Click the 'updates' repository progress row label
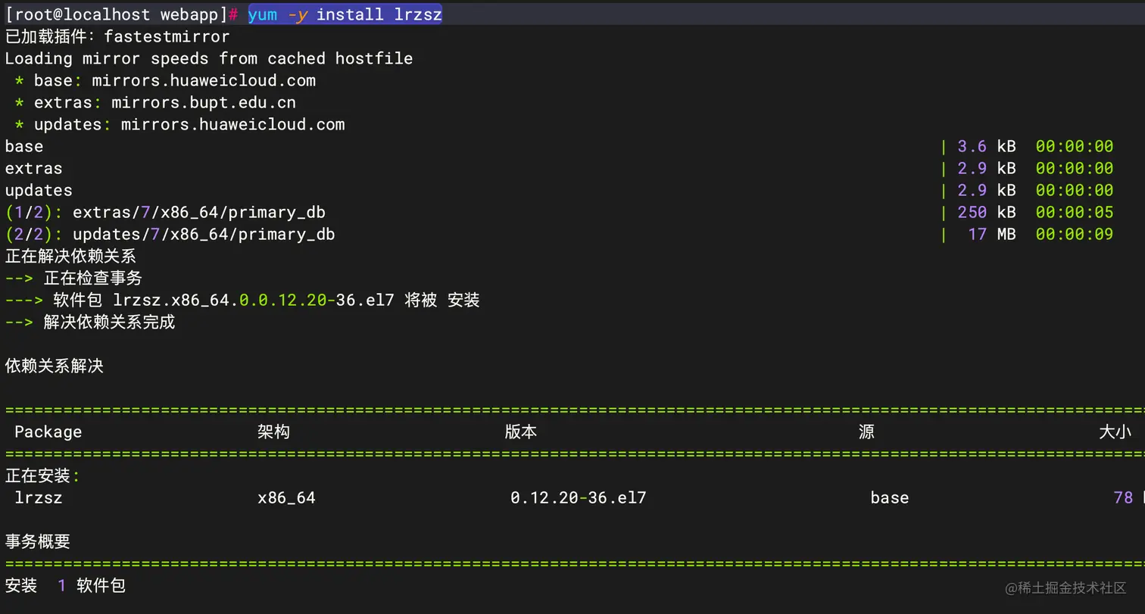1145x614 pixels. (39, 190)
